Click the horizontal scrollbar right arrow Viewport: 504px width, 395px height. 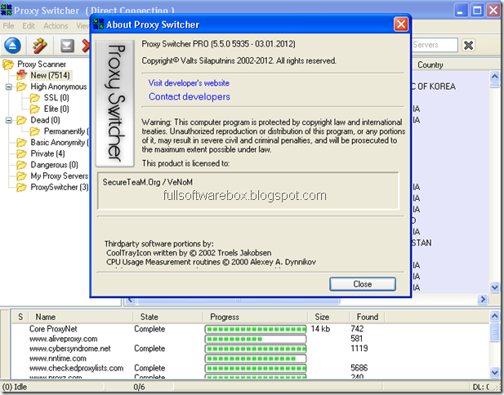click(483, 300)
